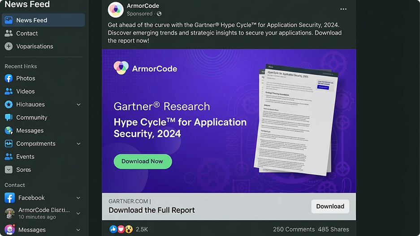Click Hype Cycle for Application Security headline

click(180, 128)
